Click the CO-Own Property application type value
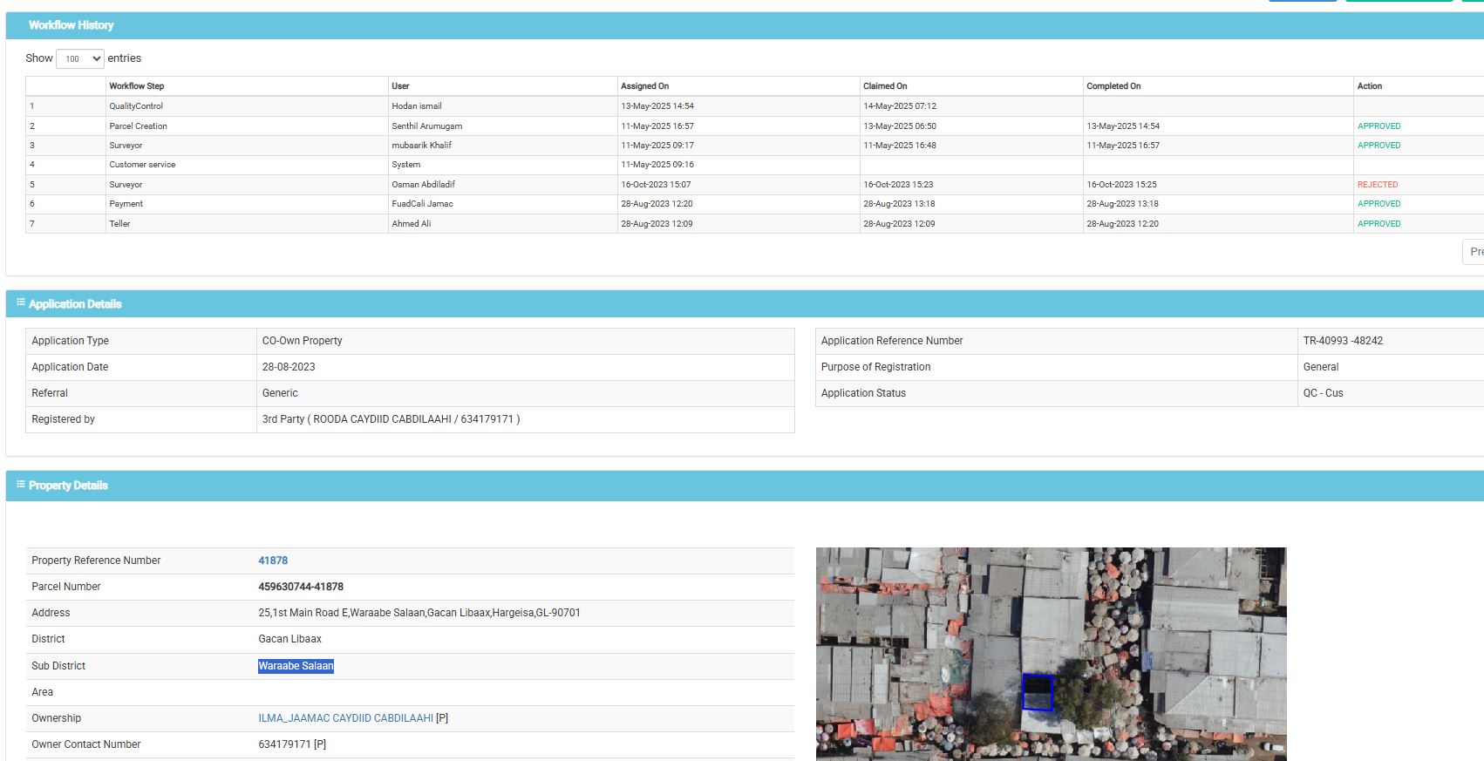Screen dimensions: 1484x761 [x=302, y=341]
